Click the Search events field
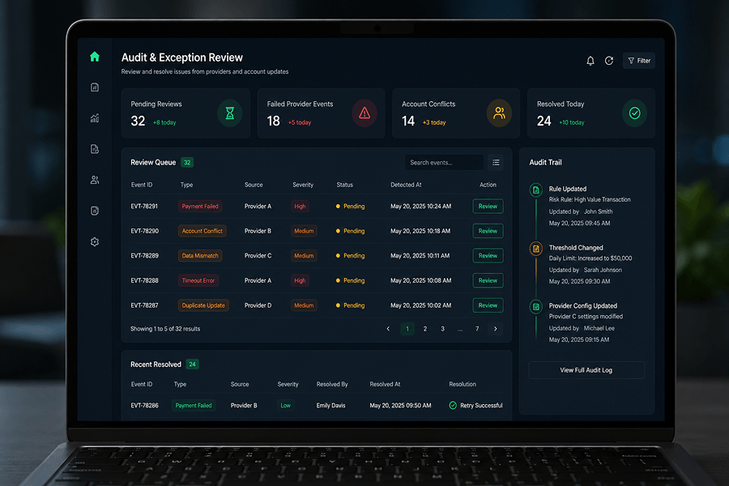Image resolution: width=729 pixels, height=486 pixels. pyautogui.click(x=444, y=162)
